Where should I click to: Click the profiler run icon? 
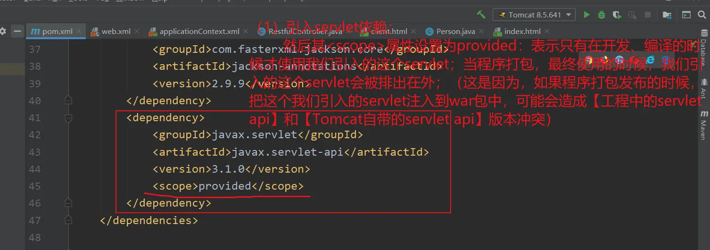pyautogui.click(x=633, y=15)
